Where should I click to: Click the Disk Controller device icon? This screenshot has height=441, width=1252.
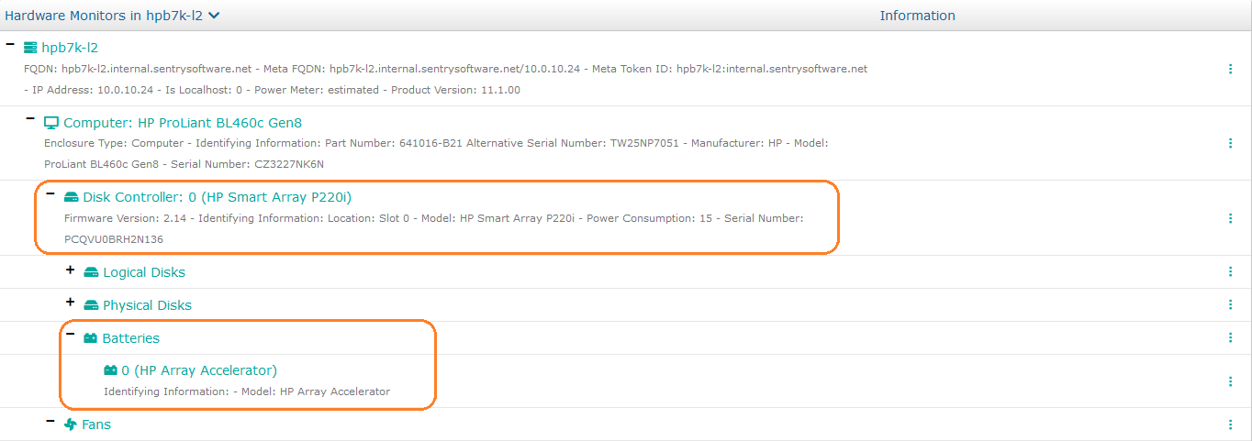pos(71,197)
